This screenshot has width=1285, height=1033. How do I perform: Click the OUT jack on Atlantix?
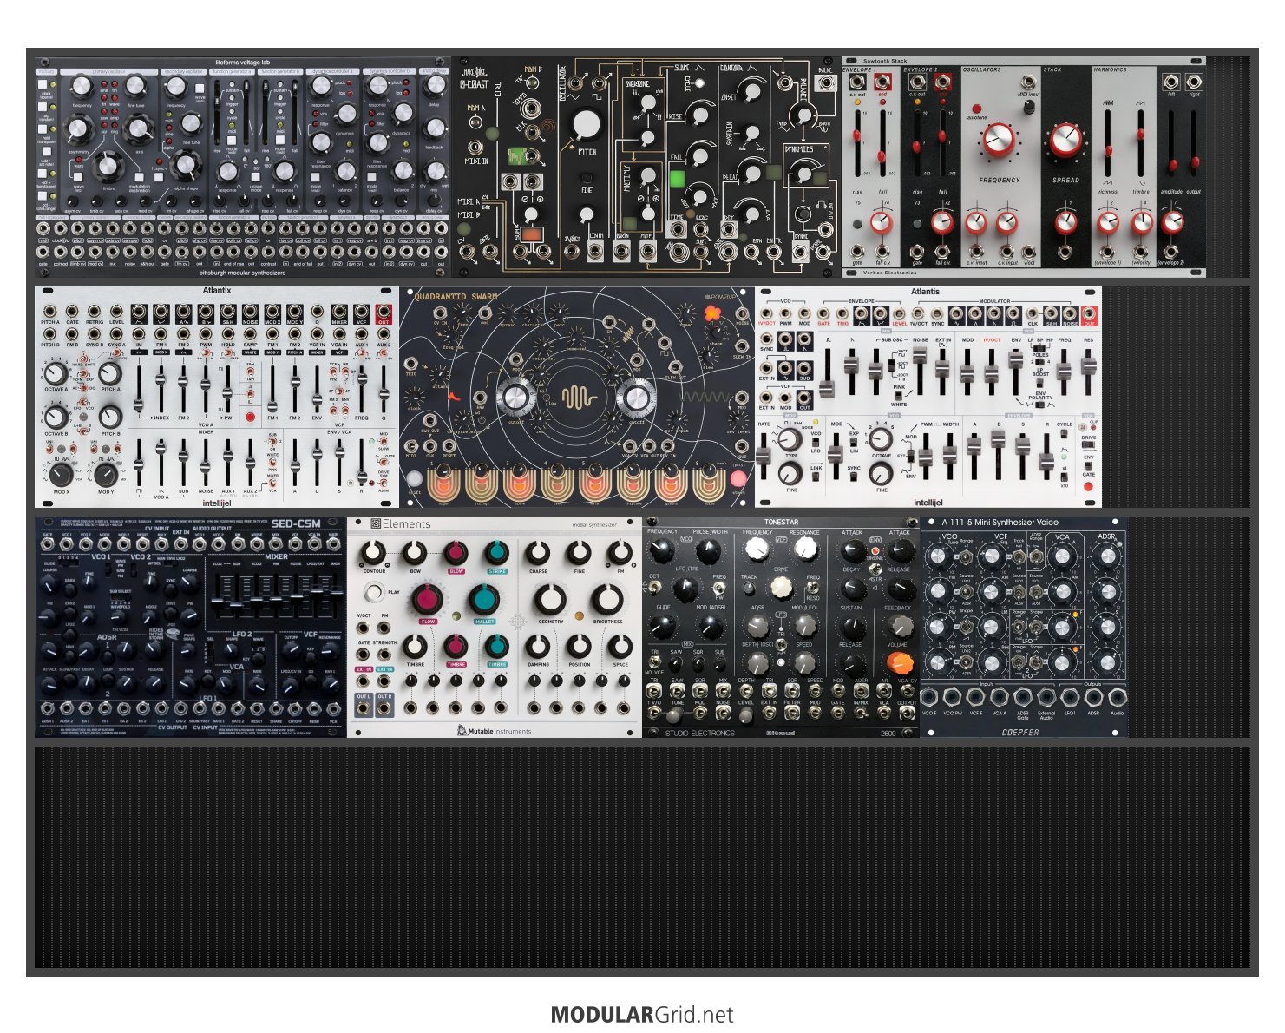click(x=384, y=311)
